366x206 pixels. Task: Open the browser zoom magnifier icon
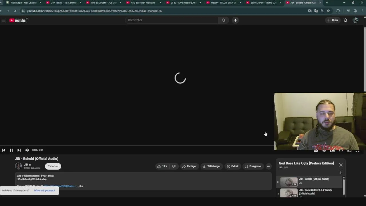coord(322,11)
